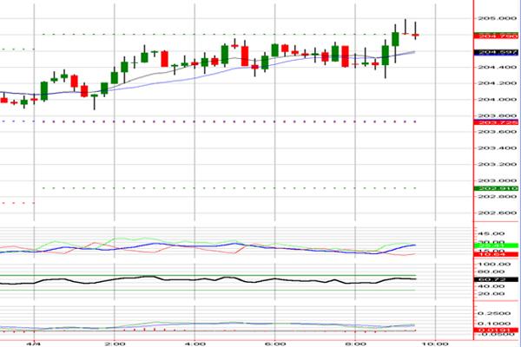Click the tall green candle just before the last two
521x347 pixels.
coord(395,39)
